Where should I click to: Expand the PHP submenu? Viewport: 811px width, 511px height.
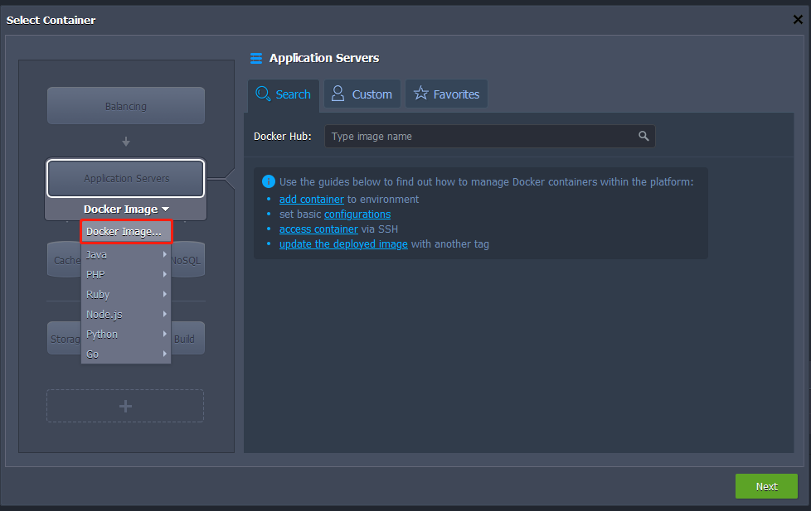pyautogui.click(x=126, y=275)
